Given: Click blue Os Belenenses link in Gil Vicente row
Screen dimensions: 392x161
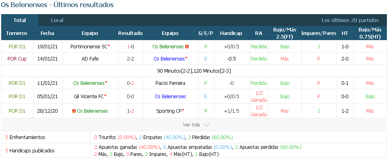Looking at the screenshot, I should point(170,96).
